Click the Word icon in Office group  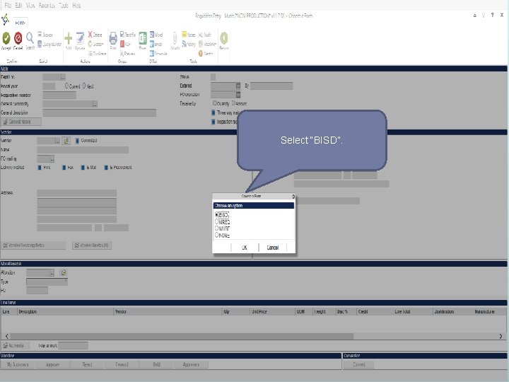[x=152, y=35]
